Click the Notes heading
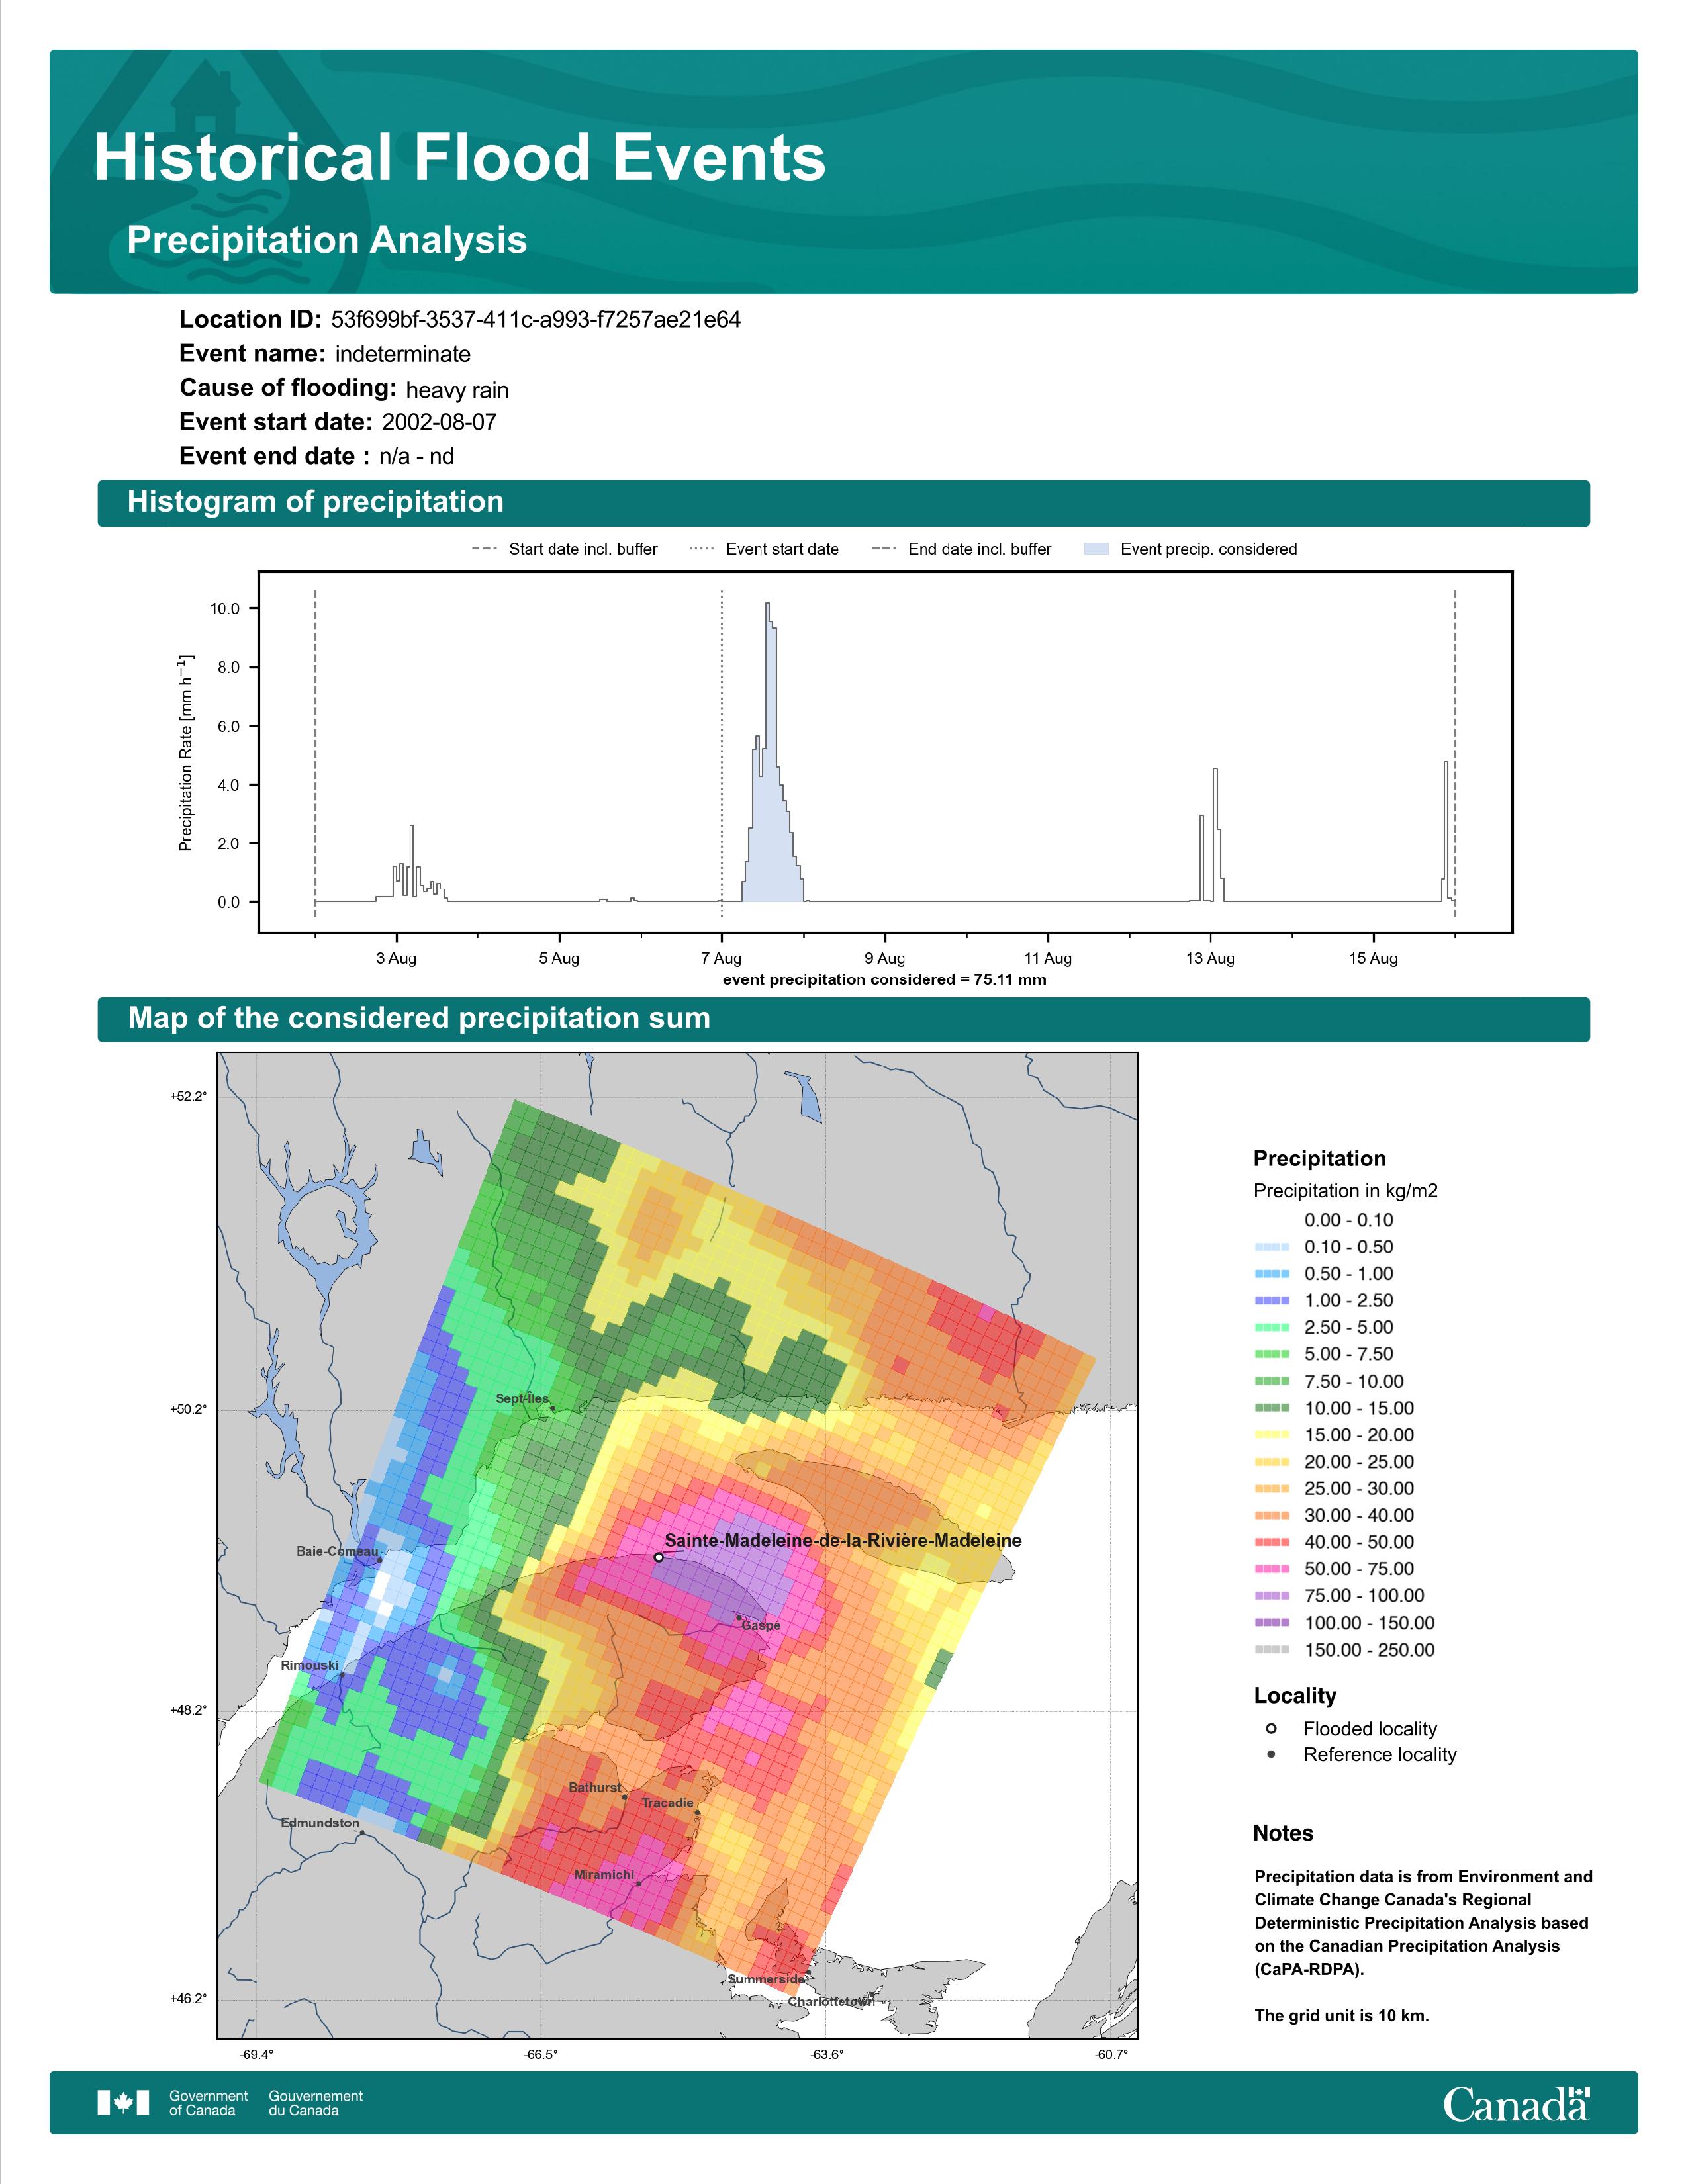The width and height of the screenshot is (1688, 2184). [1283, 1833]
